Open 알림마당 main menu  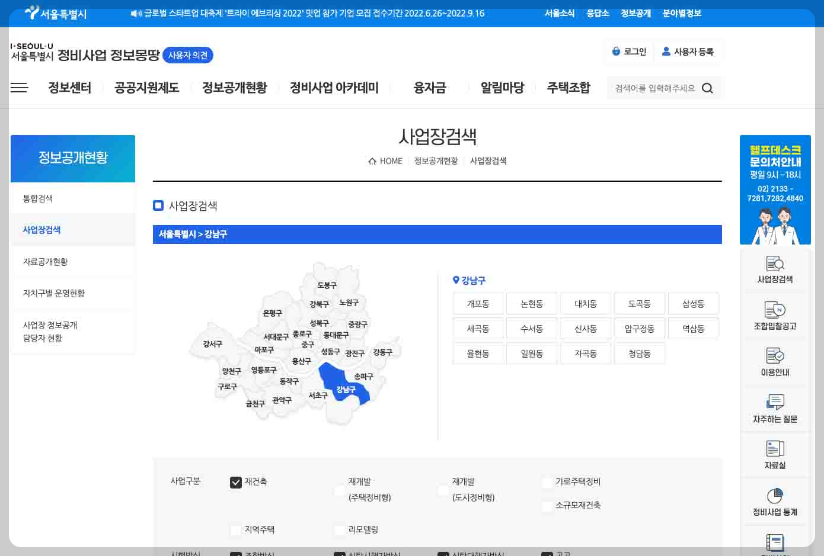502,88
